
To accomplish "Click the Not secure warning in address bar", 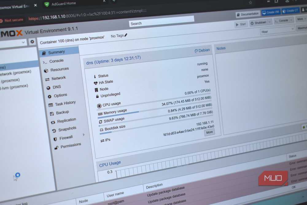I will pos(12,20).
